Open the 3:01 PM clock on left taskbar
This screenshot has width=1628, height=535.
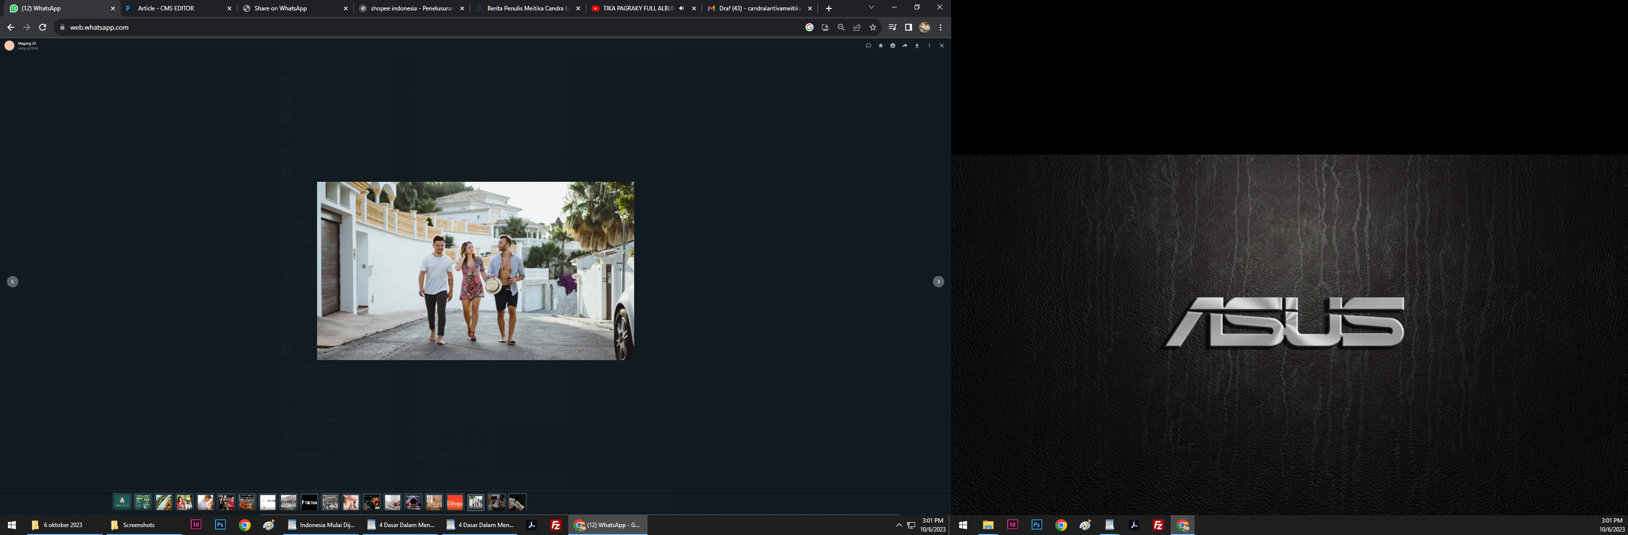pos(933,525)
